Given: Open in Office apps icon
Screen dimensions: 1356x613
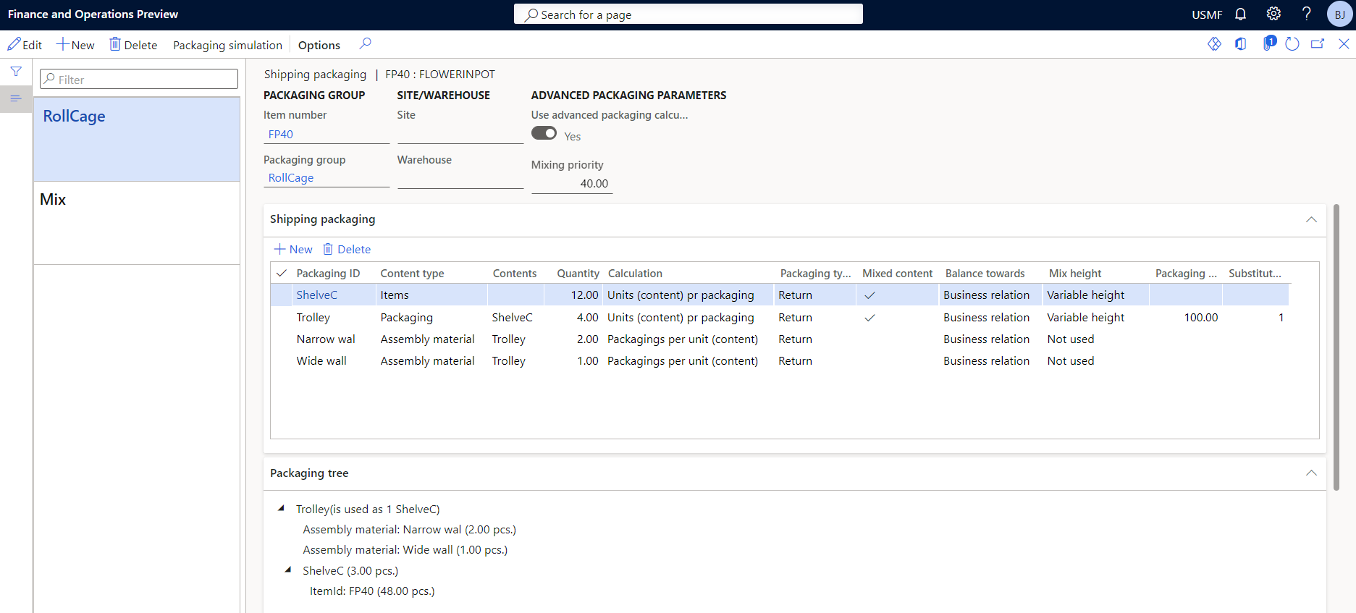Looking at the screenshot, I should pos(1241,44).
